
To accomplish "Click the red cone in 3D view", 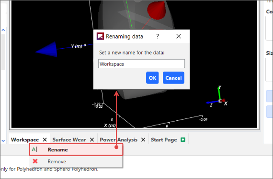I will pos(156,10).
